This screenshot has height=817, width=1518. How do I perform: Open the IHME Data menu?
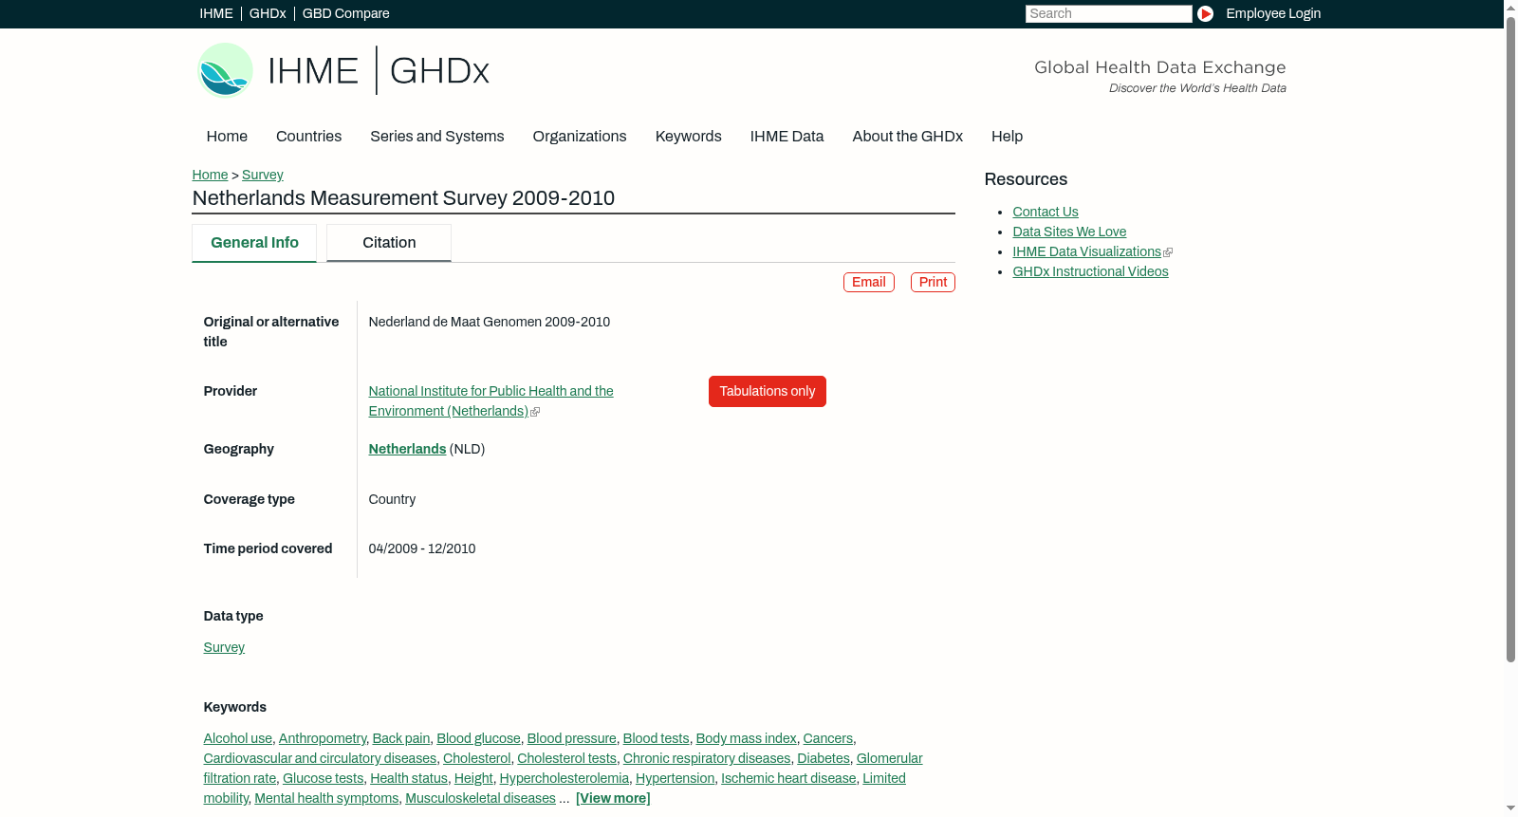[x=787, y=137]
